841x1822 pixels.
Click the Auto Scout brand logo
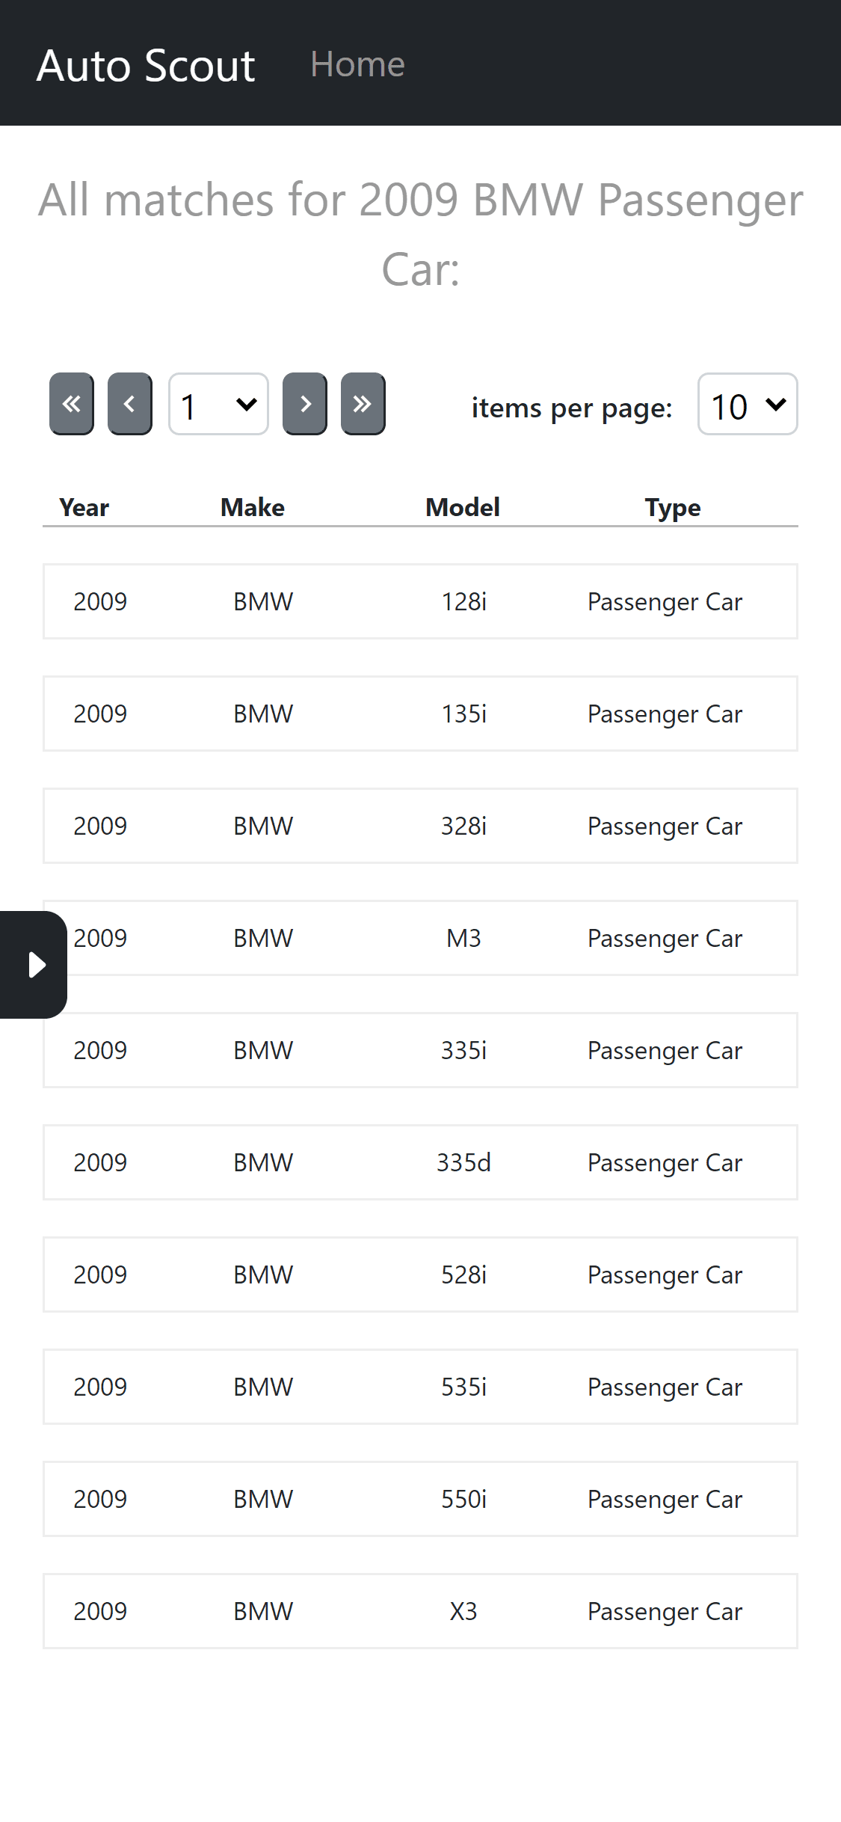pyautogui.click(x=146, y=65)
